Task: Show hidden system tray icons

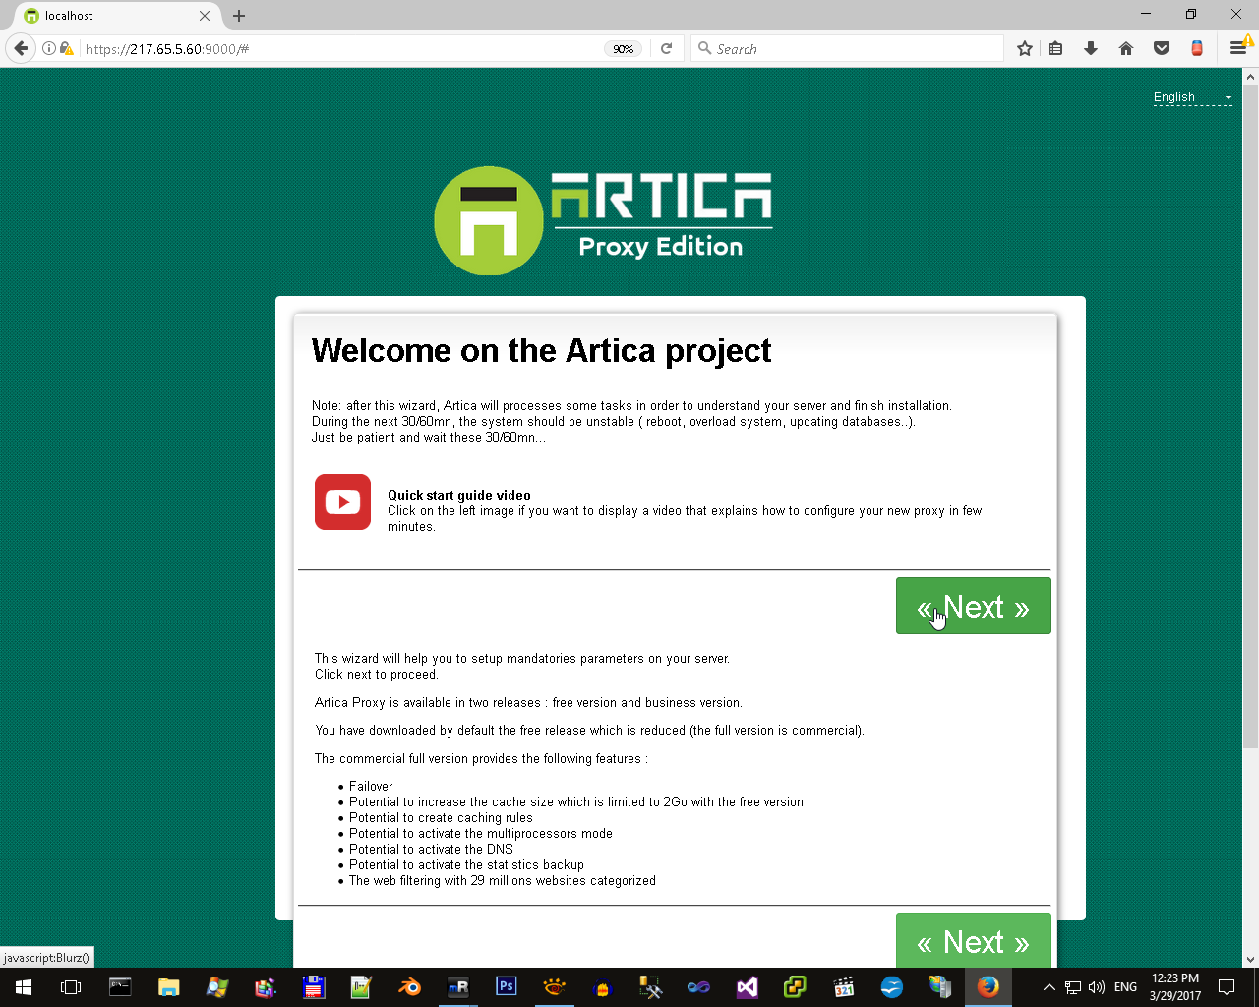Action: (x=1049, y=987)
